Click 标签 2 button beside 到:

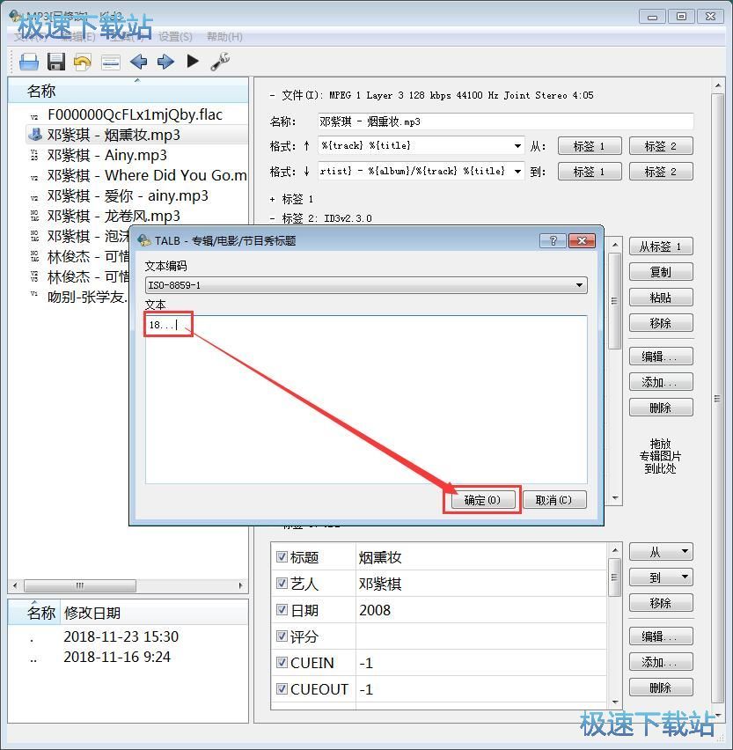coord(661,172)
